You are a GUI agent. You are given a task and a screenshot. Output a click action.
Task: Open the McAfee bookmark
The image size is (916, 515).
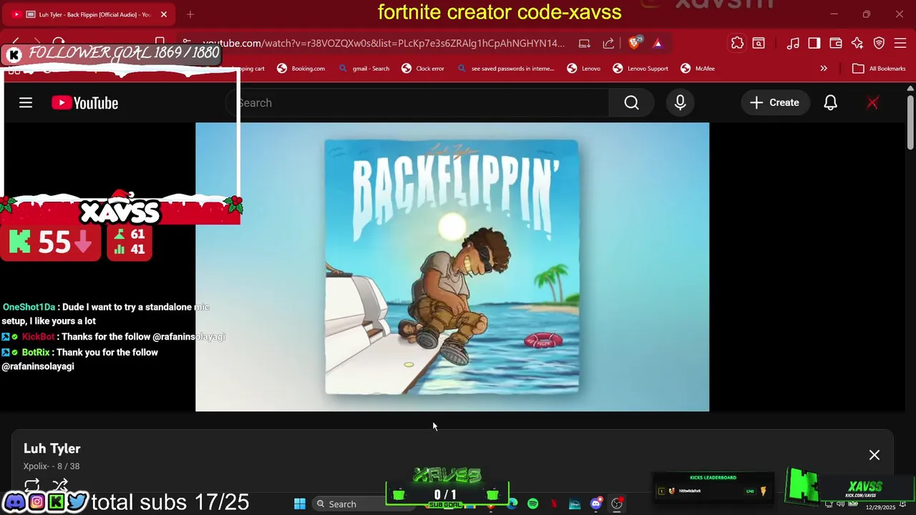[x=698, y=69]
